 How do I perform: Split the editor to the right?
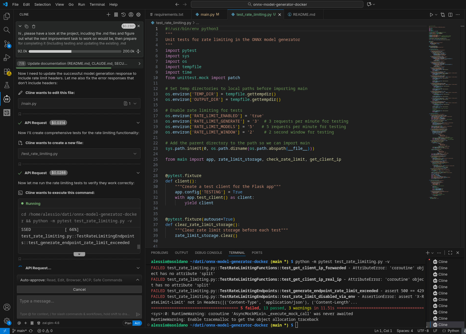[450, 15]
